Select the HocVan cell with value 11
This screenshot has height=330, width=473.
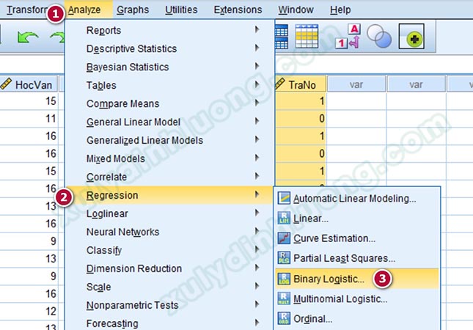coord(29,118)
